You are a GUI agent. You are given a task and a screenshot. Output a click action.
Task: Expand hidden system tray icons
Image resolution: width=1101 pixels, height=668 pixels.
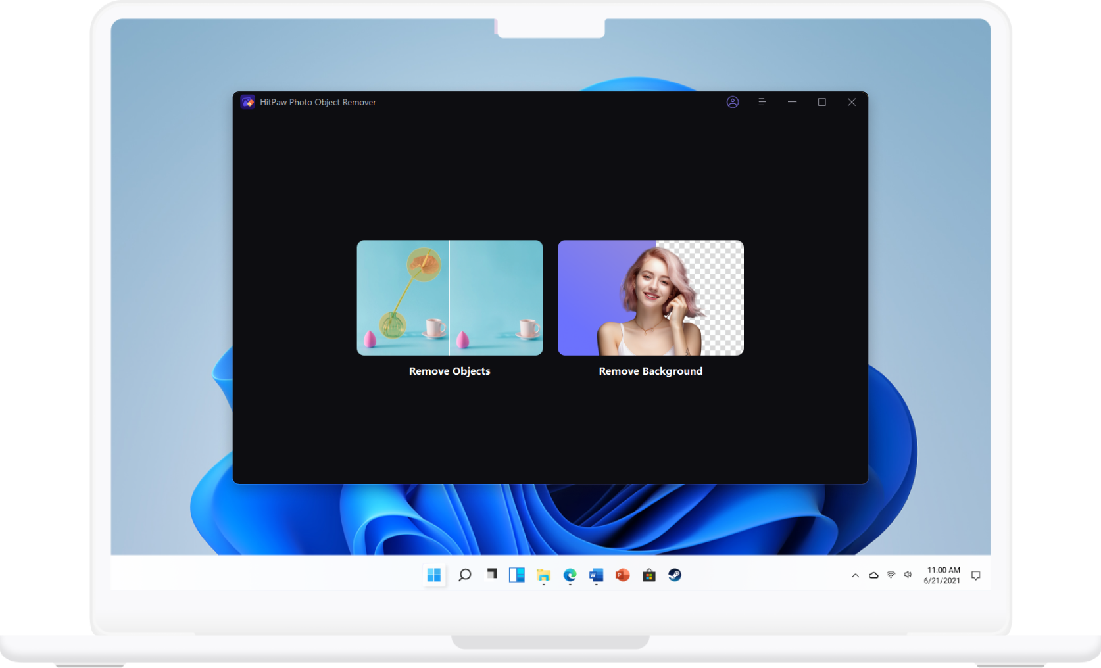click(x=855, y=575)
